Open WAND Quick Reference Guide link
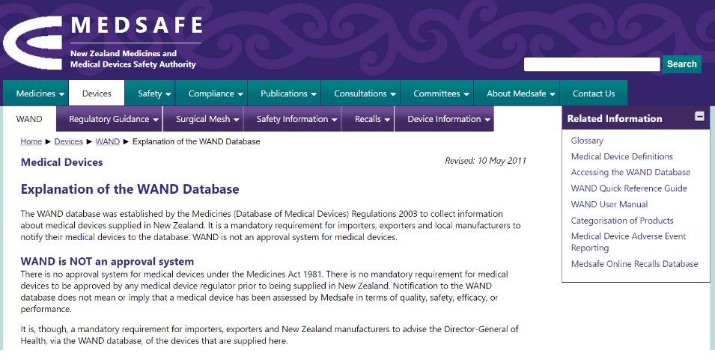 [629, 188]
